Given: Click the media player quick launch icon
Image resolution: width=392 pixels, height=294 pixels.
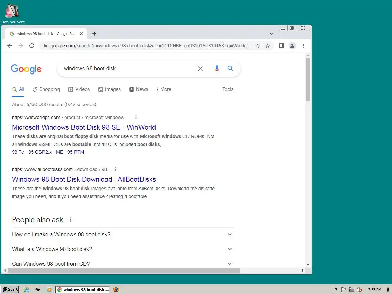Looking at the screenshot, I should pos(49,290).
